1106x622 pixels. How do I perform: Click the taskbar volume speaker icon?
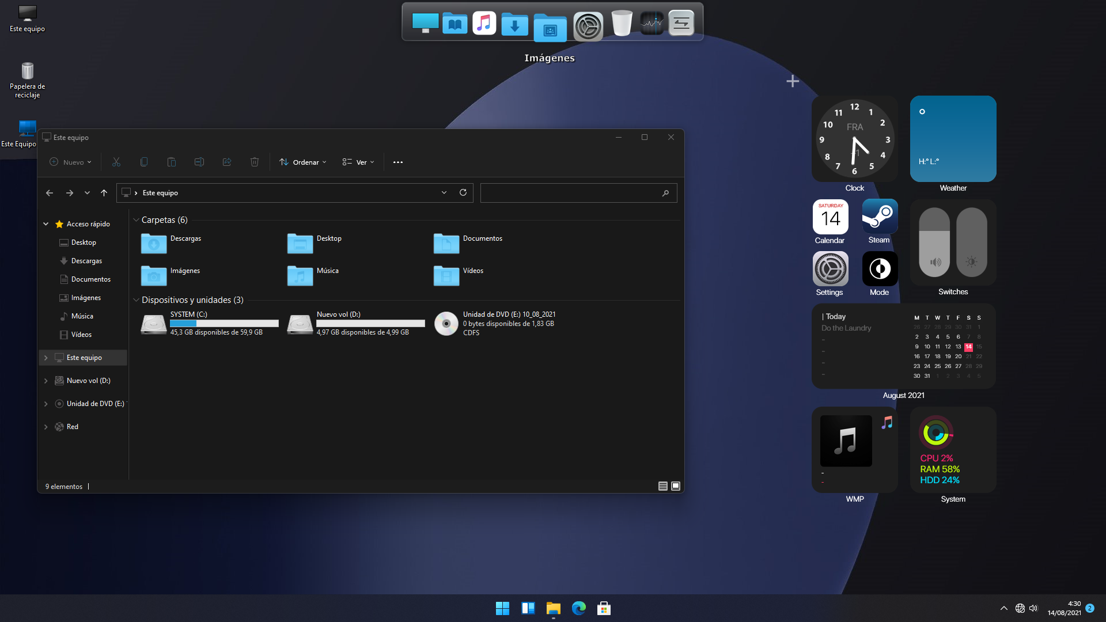pos(1033,608)
